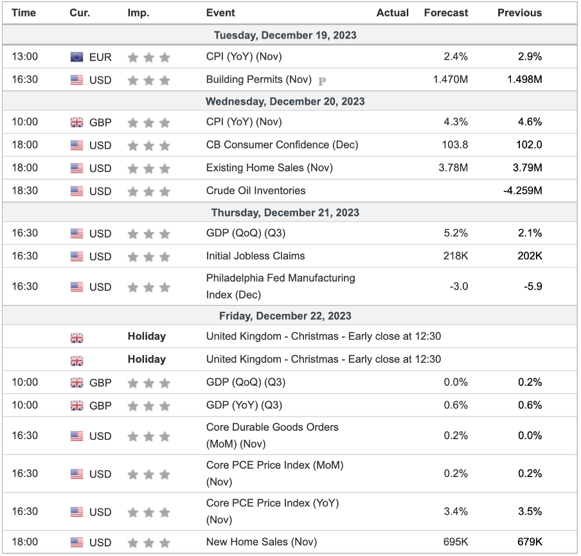The width and height of the screenshot is (581, 556).
Task: Click importance stars in Building Permits row
Action: point(148,80)
